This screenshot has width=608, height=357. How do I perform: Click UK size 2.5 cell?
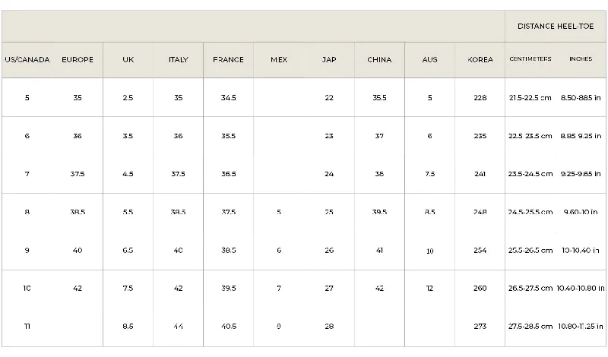click(x=128, y=98)
